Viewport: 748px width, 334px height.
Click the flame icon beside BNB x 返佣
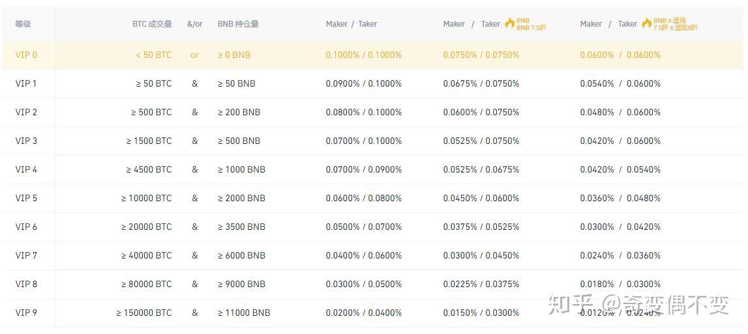(646, 23)
